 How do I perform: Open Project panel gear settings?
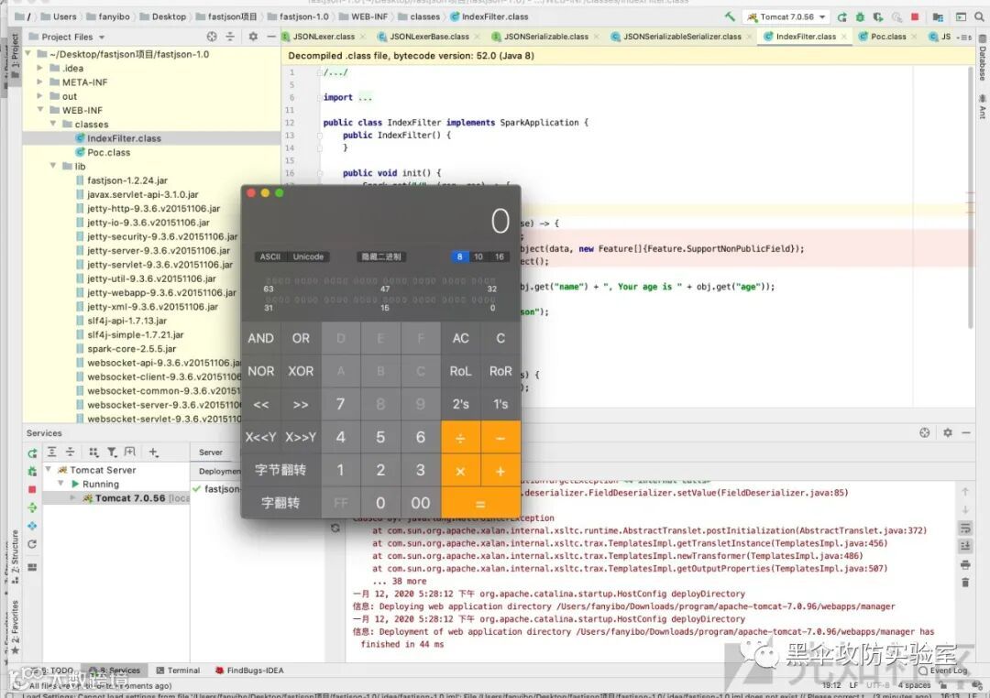tap(253, 37)
